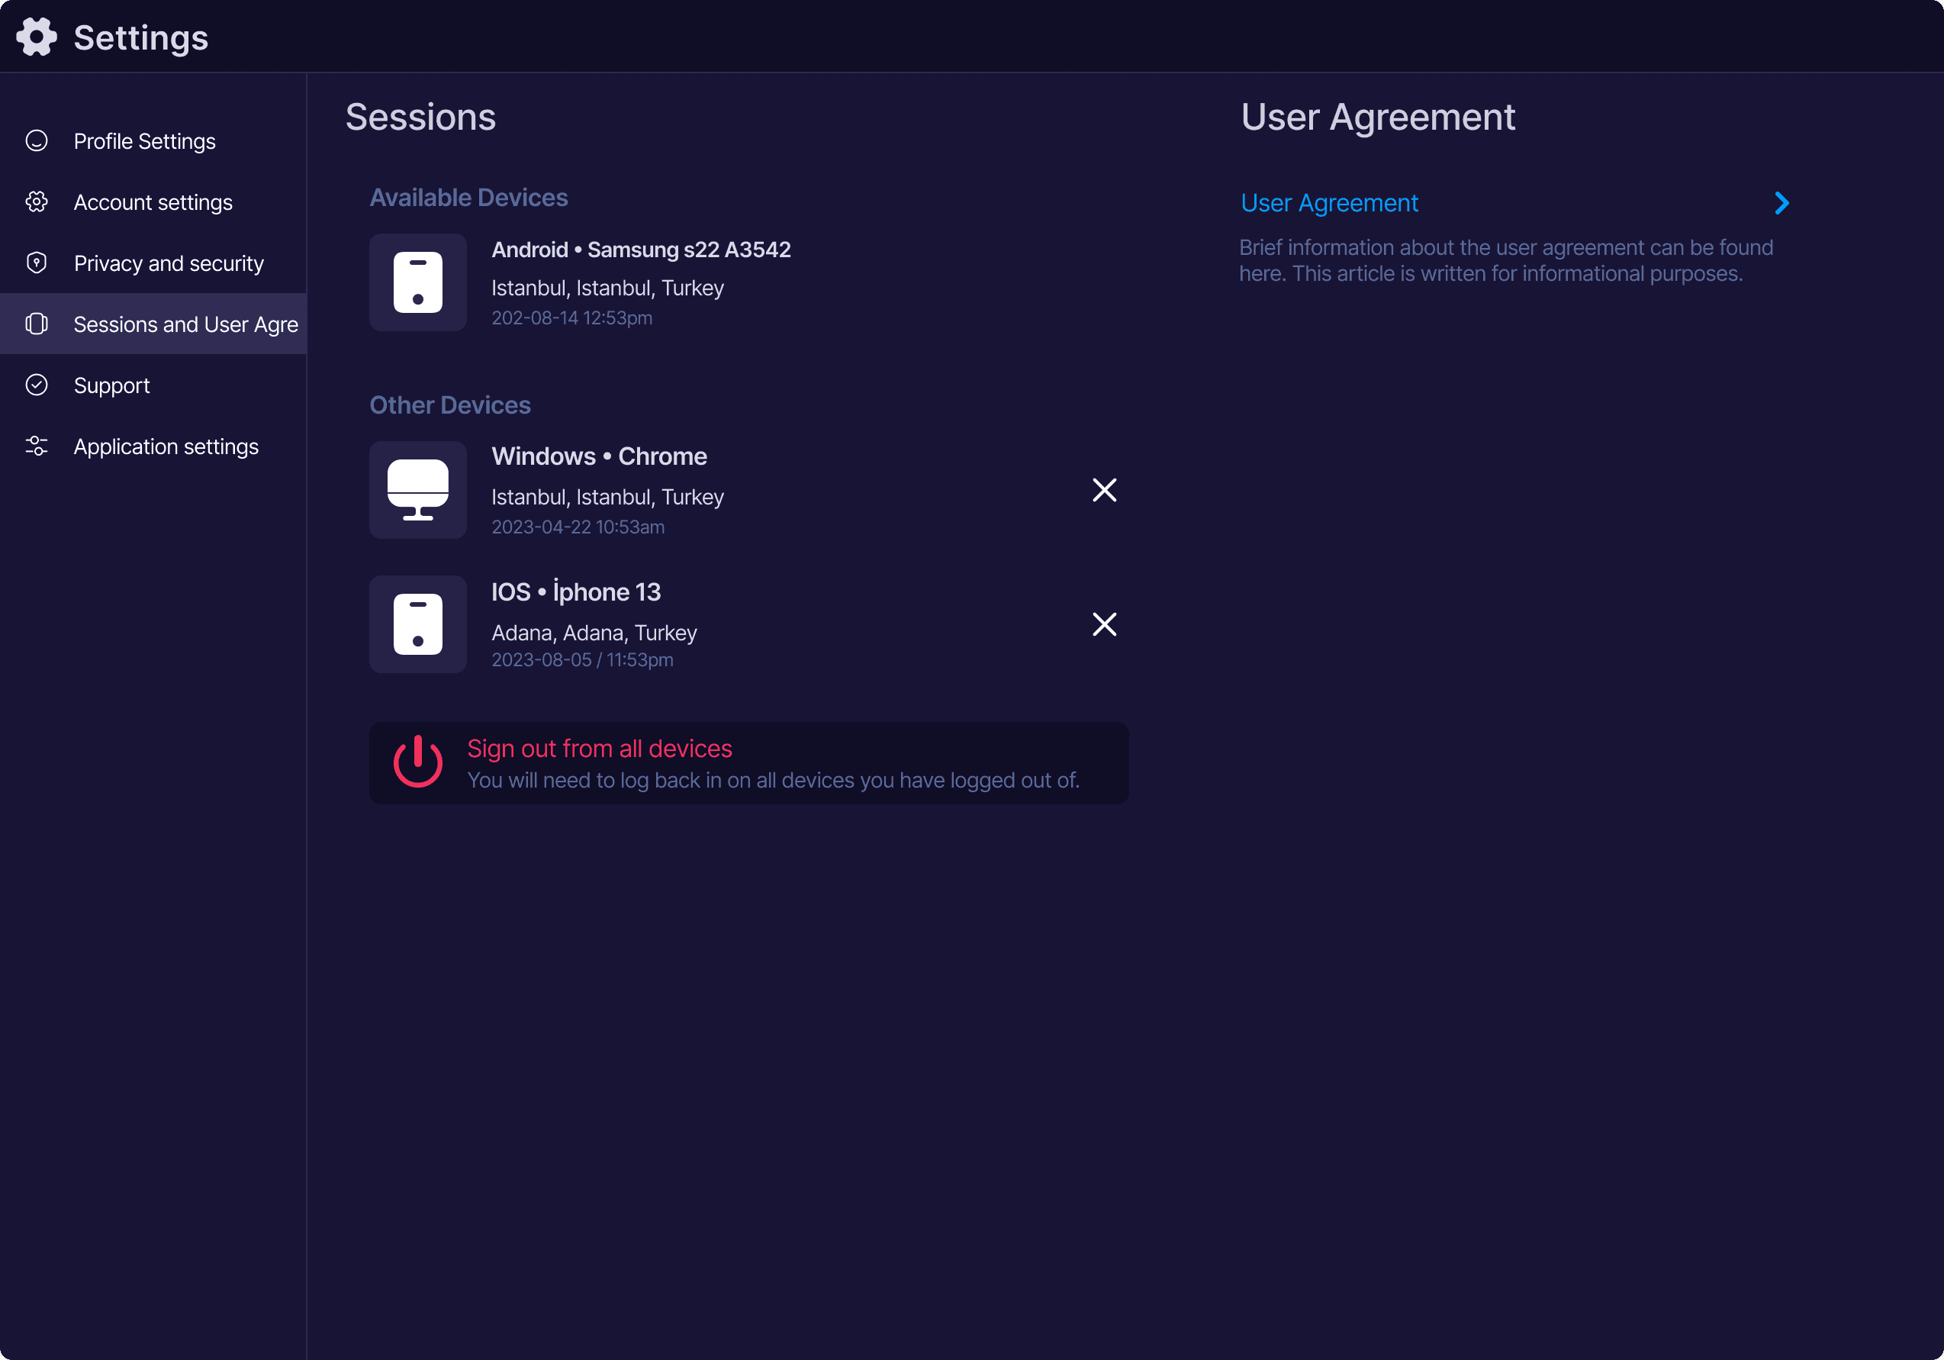
Task: Sign out from all devices
Action: coord(600,749)
